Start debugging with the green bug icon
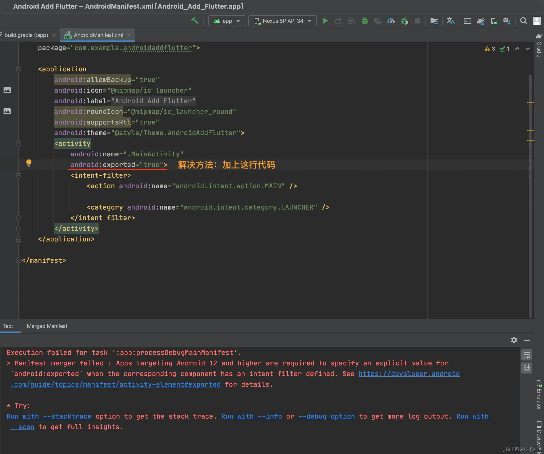The width and height of the screenshot is (544, 454). [x=364, y=21]
